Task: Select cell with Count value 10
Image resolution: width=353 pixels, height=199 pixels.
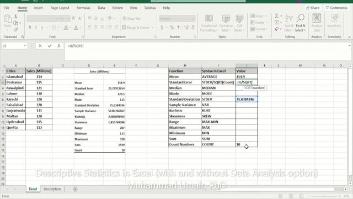Action: (x=247, y=144)
